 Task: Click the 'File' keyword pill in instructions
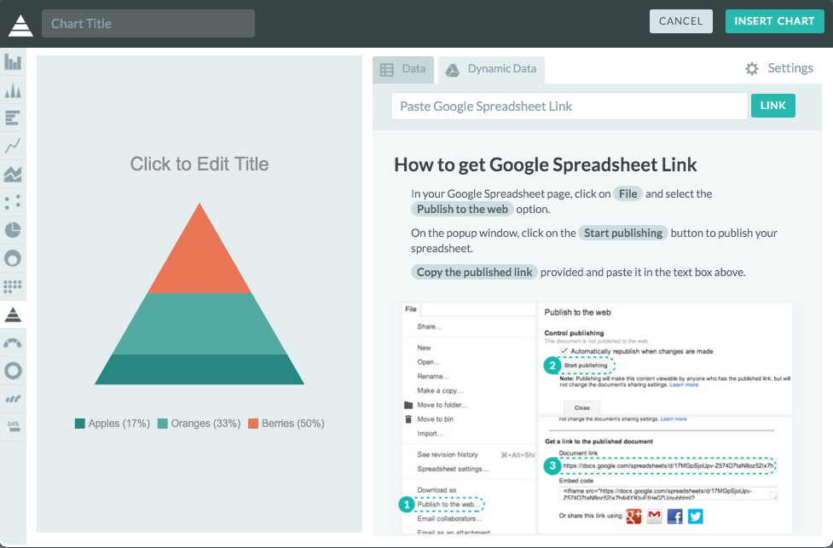click(x=628, y=193)
